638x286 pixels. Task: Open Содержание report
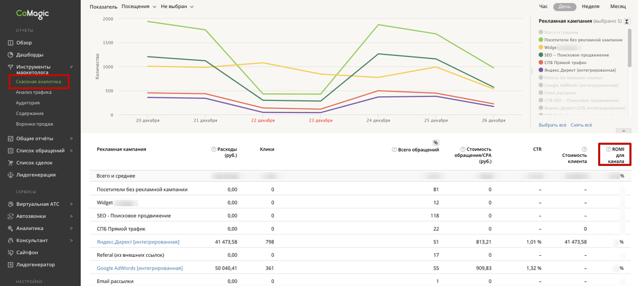[x=30, y=113]
